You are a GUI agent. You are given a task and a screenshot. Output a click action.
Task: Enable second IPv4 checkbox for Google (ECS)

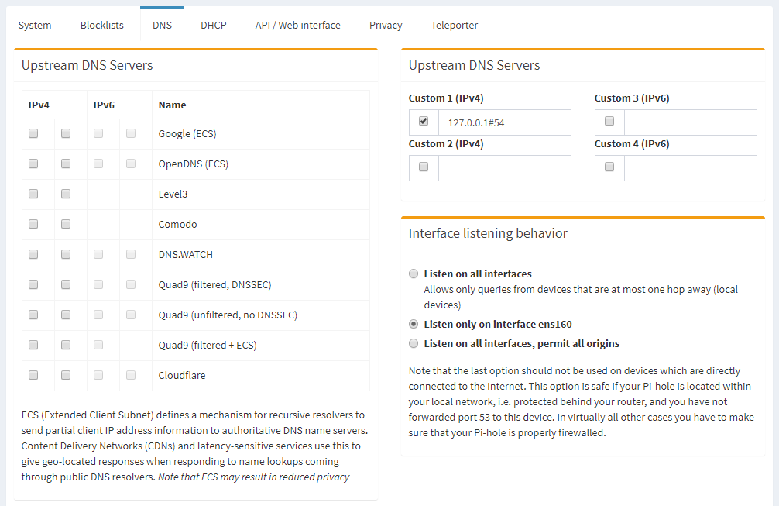[66, 133]
